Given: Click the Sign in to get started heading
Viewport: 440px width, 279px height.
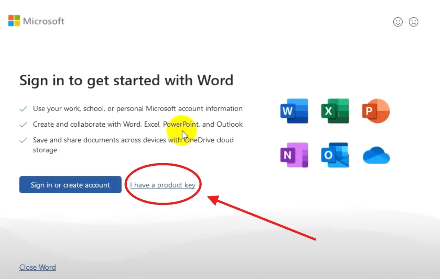Looking at the screenshot, I should (x=126, y=80).
